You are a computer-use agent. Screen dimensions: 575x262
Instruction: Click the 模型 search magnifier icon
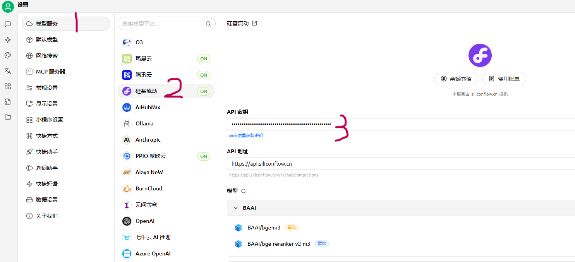point(244,191)
